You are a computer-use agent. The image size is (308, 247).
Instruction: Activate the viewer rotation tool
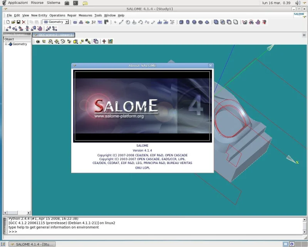coord(63,41)
